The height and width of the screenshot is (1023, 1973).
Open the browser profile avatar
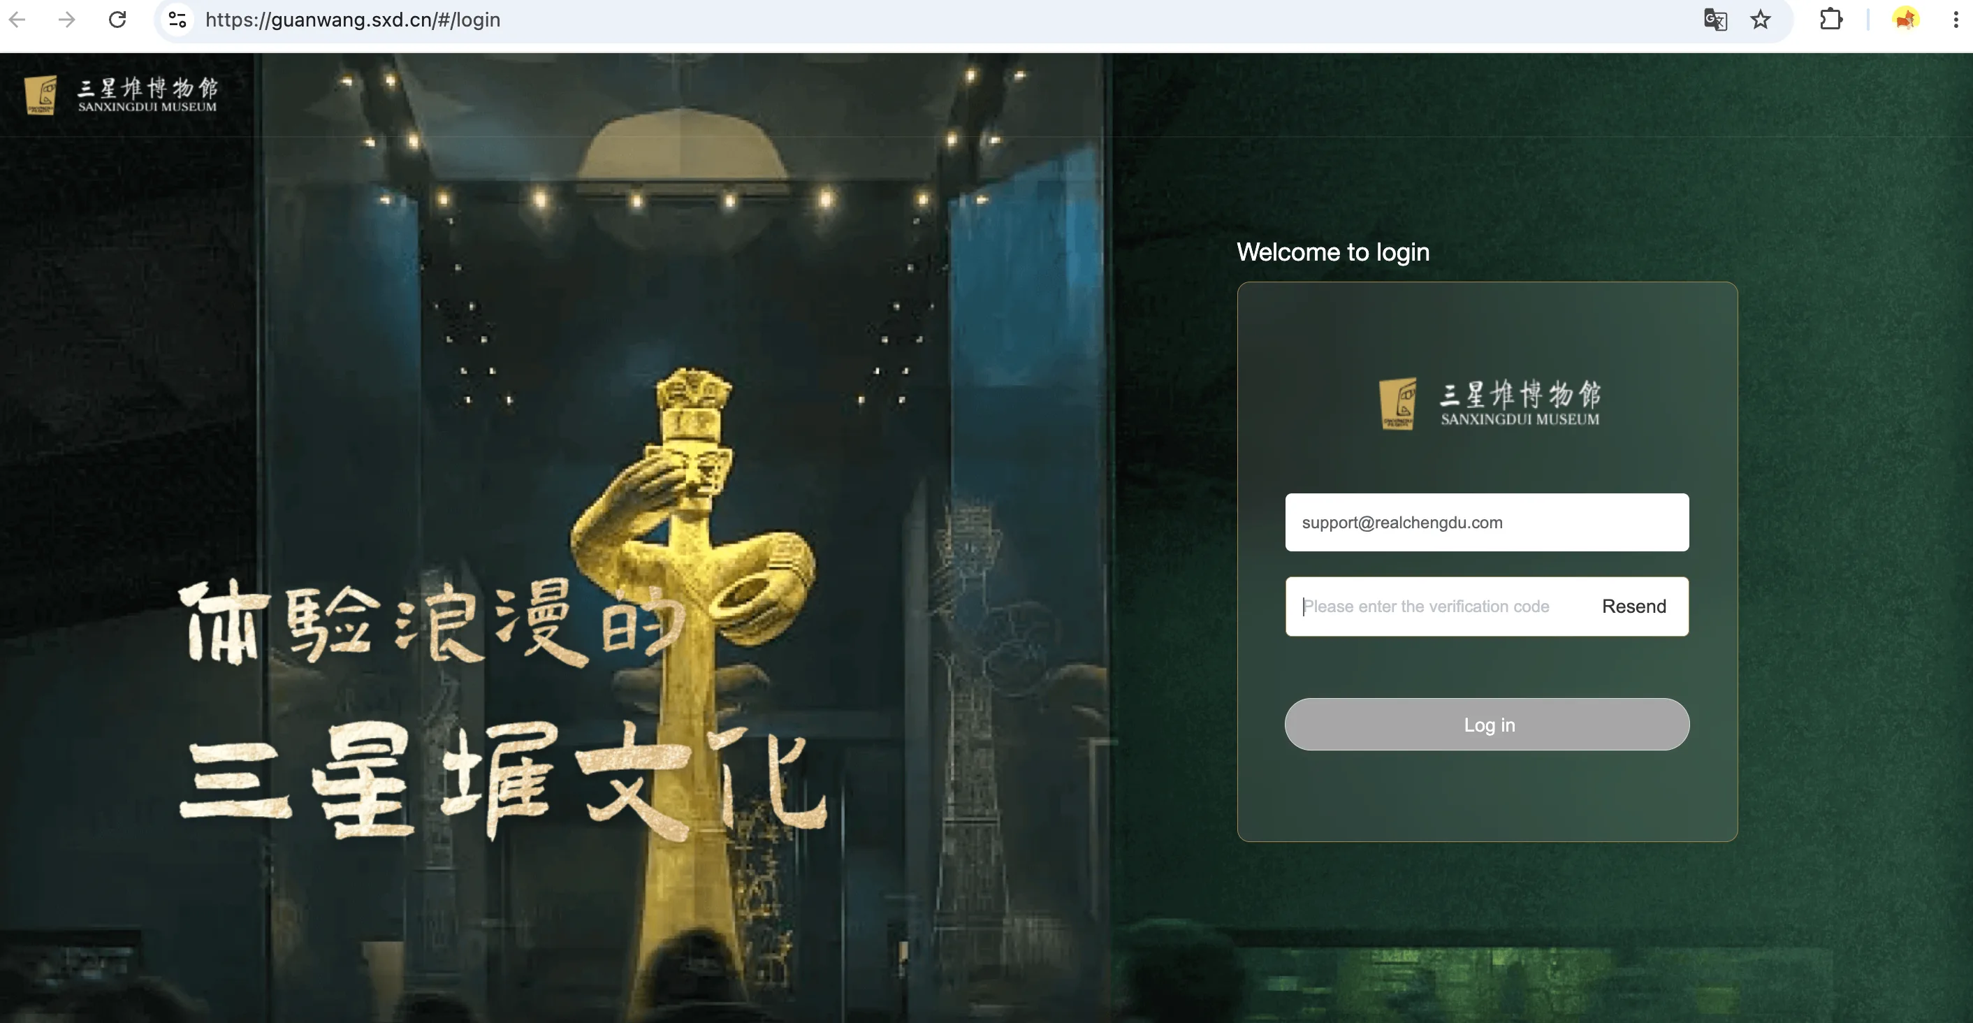[x=1906, y=20]
